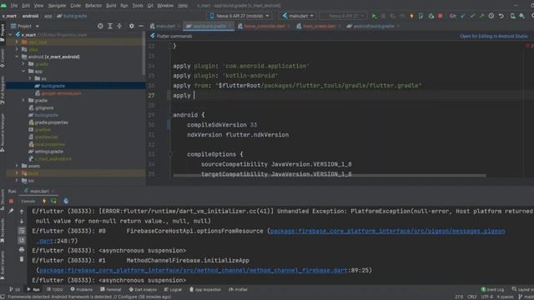Click the attach debugger icon in toolbar
This screenshot has width=534, height=300.
point(431,16)
